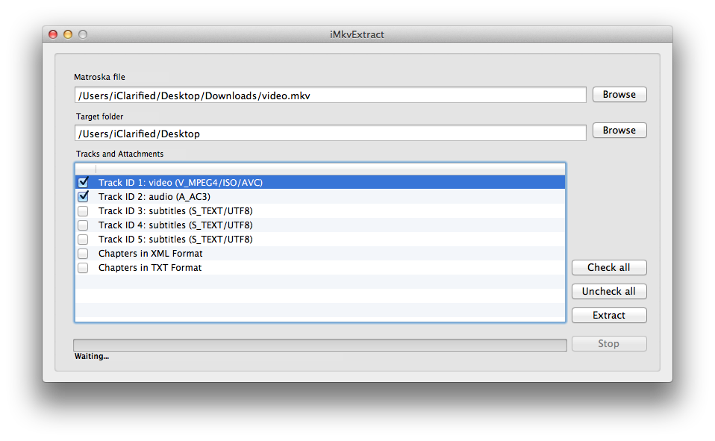Minimize the iMkvExtract window with the yellow button

pos(68,34)
